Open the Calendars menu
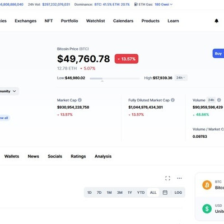The height and width of the screenshot is (224, 224). coord(123,21)
